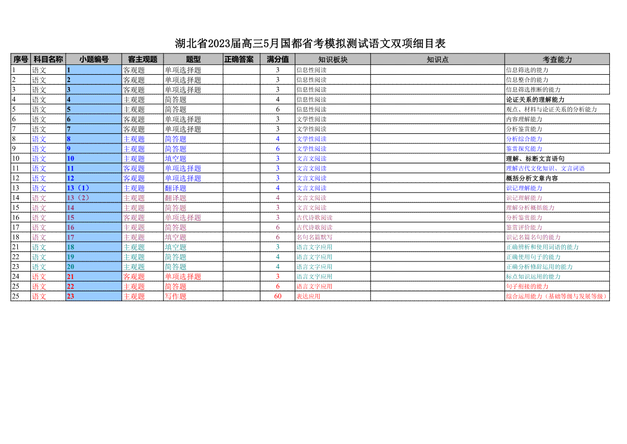Viewport: 627px width, 444px height.
Task: Select the 科目名称 column header
Action: pyautogui.click(x=49, y=59)
